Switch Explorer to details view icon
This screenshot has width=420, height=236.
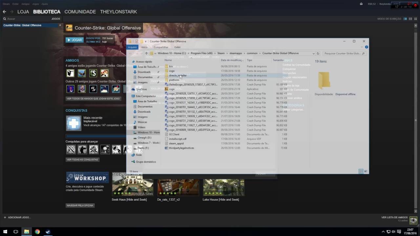(x=361, y=171)
